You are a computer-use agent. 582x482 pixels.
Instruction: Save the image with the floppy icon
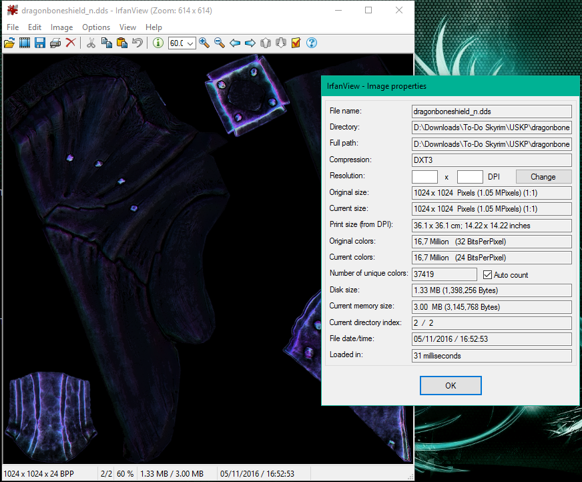pos(40,43)
